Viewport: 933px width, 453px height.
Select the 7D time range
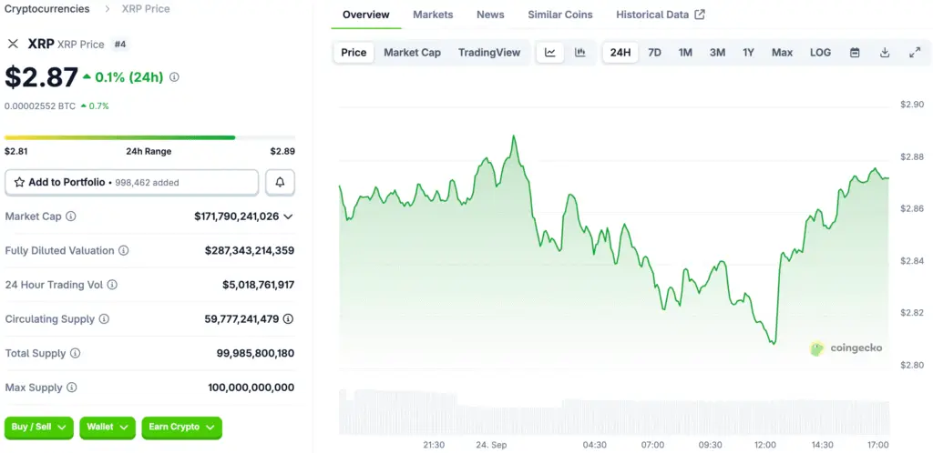pyautogui.click(x=654, y=53)
